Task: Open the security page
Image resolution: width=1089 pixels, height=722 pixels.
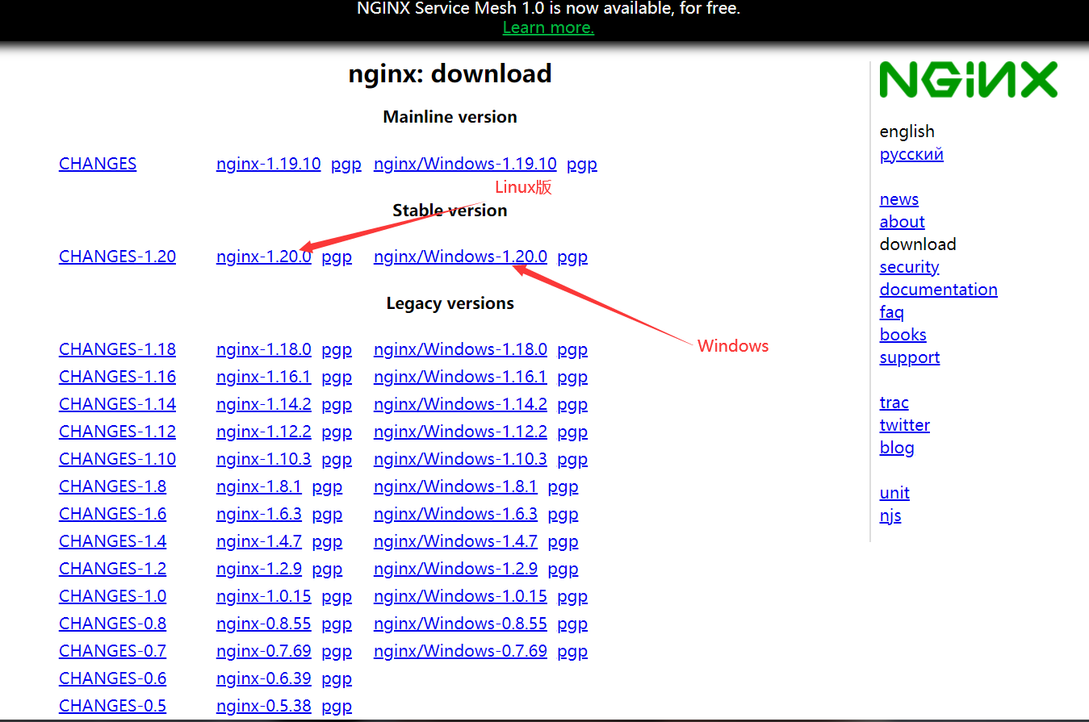Action: tap(909, 267)
